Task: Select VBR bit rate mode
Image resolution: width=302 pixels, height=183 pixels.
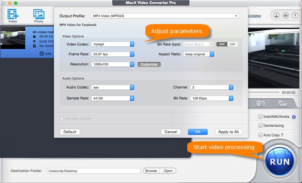Action: (222, 44)
